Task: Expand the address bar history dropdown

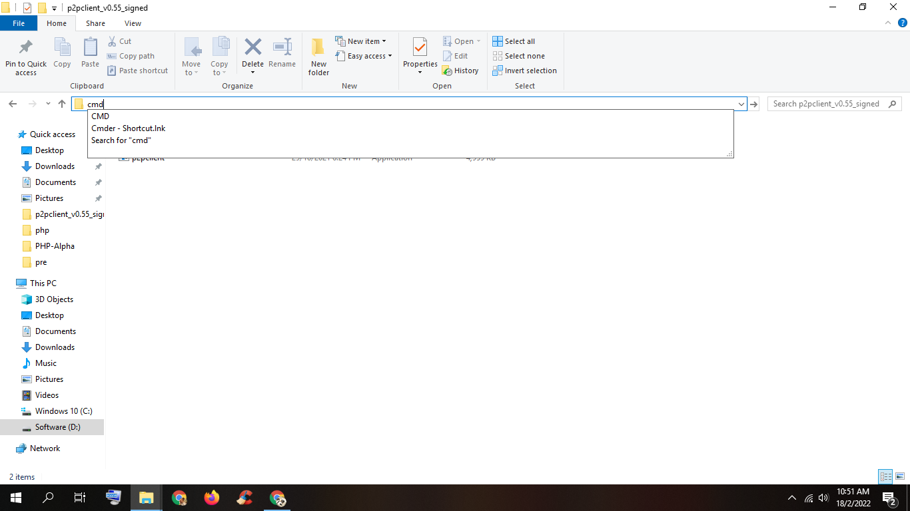Action: (x=741, y=104)
